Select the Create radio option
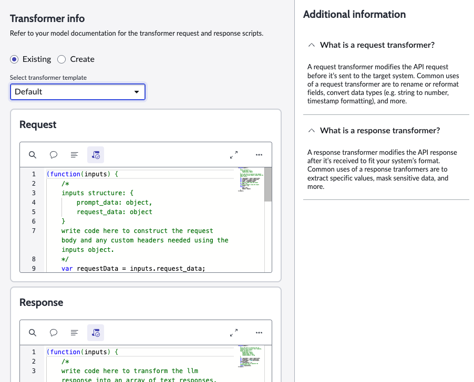Screen dimensions: 474x382 click(x=61, y=59)
